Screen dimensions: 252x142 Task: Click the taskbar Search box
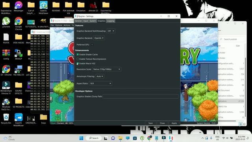click(x=94, y=138)
